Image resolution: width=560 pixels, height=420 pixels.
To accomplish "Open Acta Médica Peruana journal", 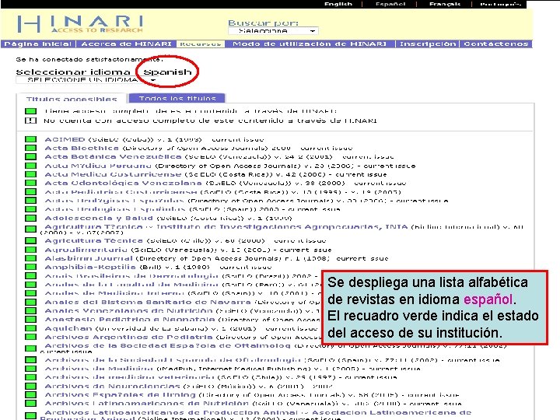I will pyautogui.click(x=98, y=166).
